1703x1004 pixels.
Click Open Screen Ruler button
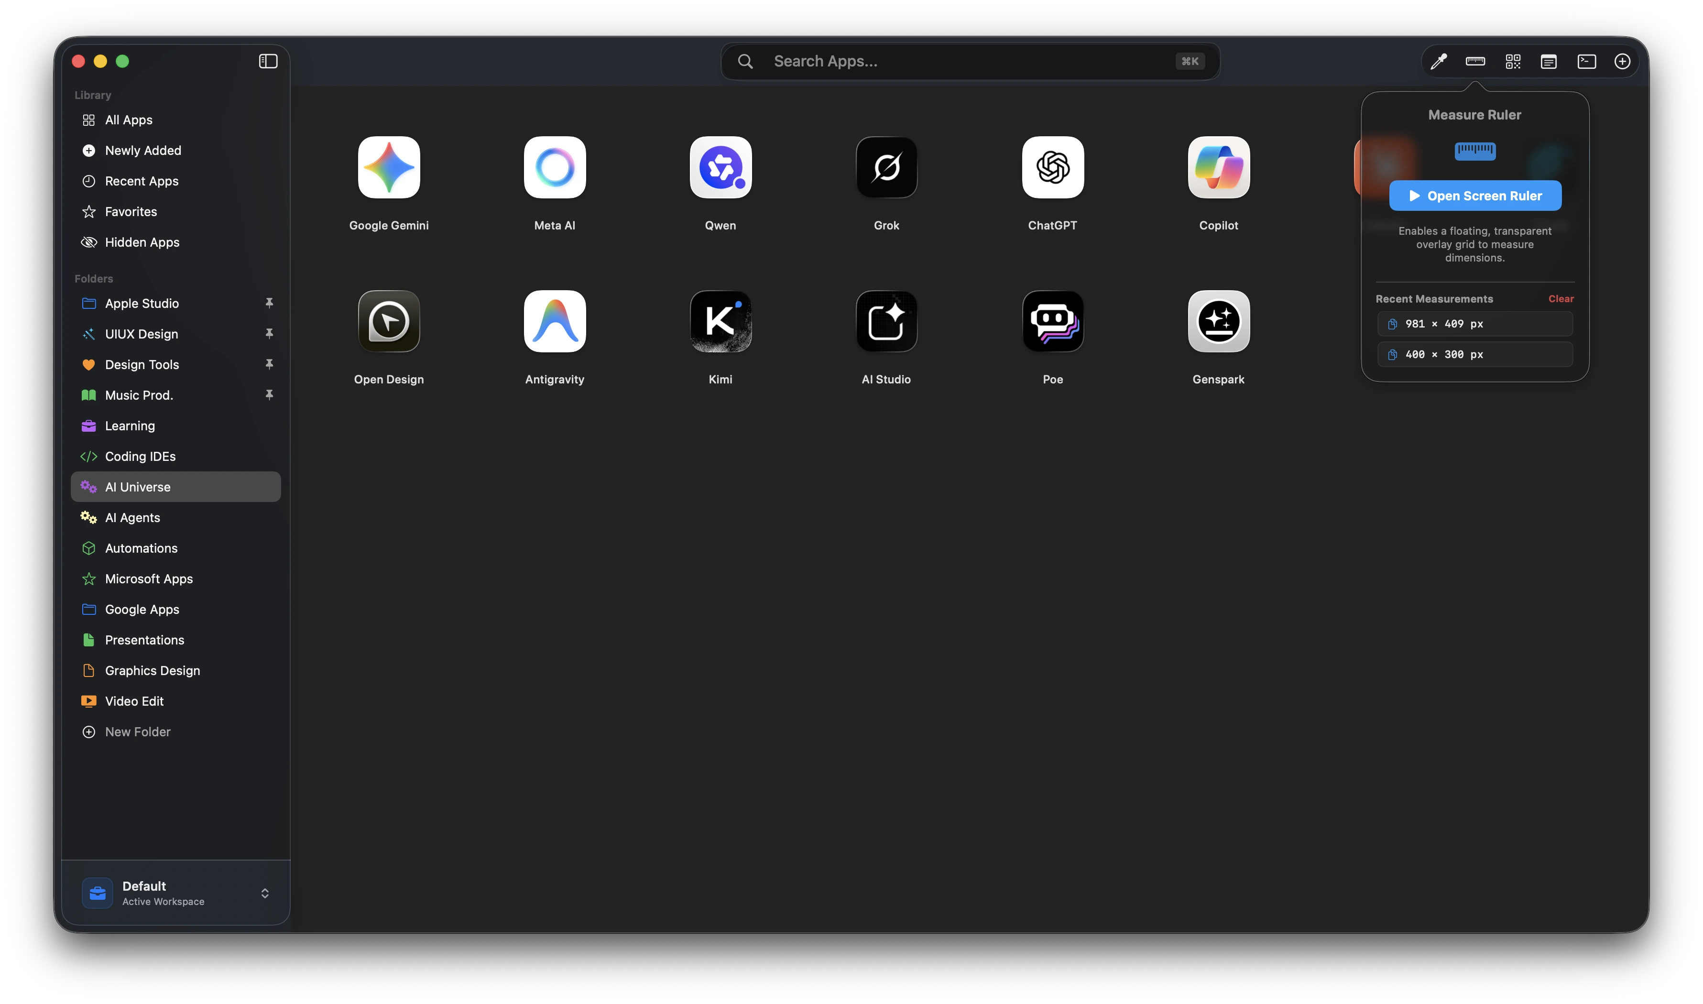click(x=1475, y=196)
